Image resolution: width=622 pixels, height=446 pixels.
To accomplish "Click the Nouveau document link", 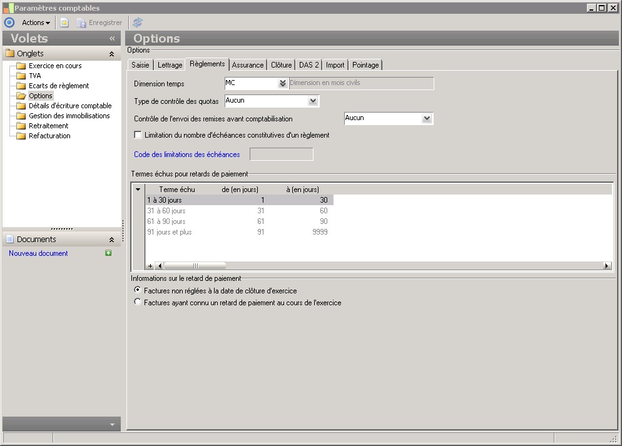I will [38, 253].
